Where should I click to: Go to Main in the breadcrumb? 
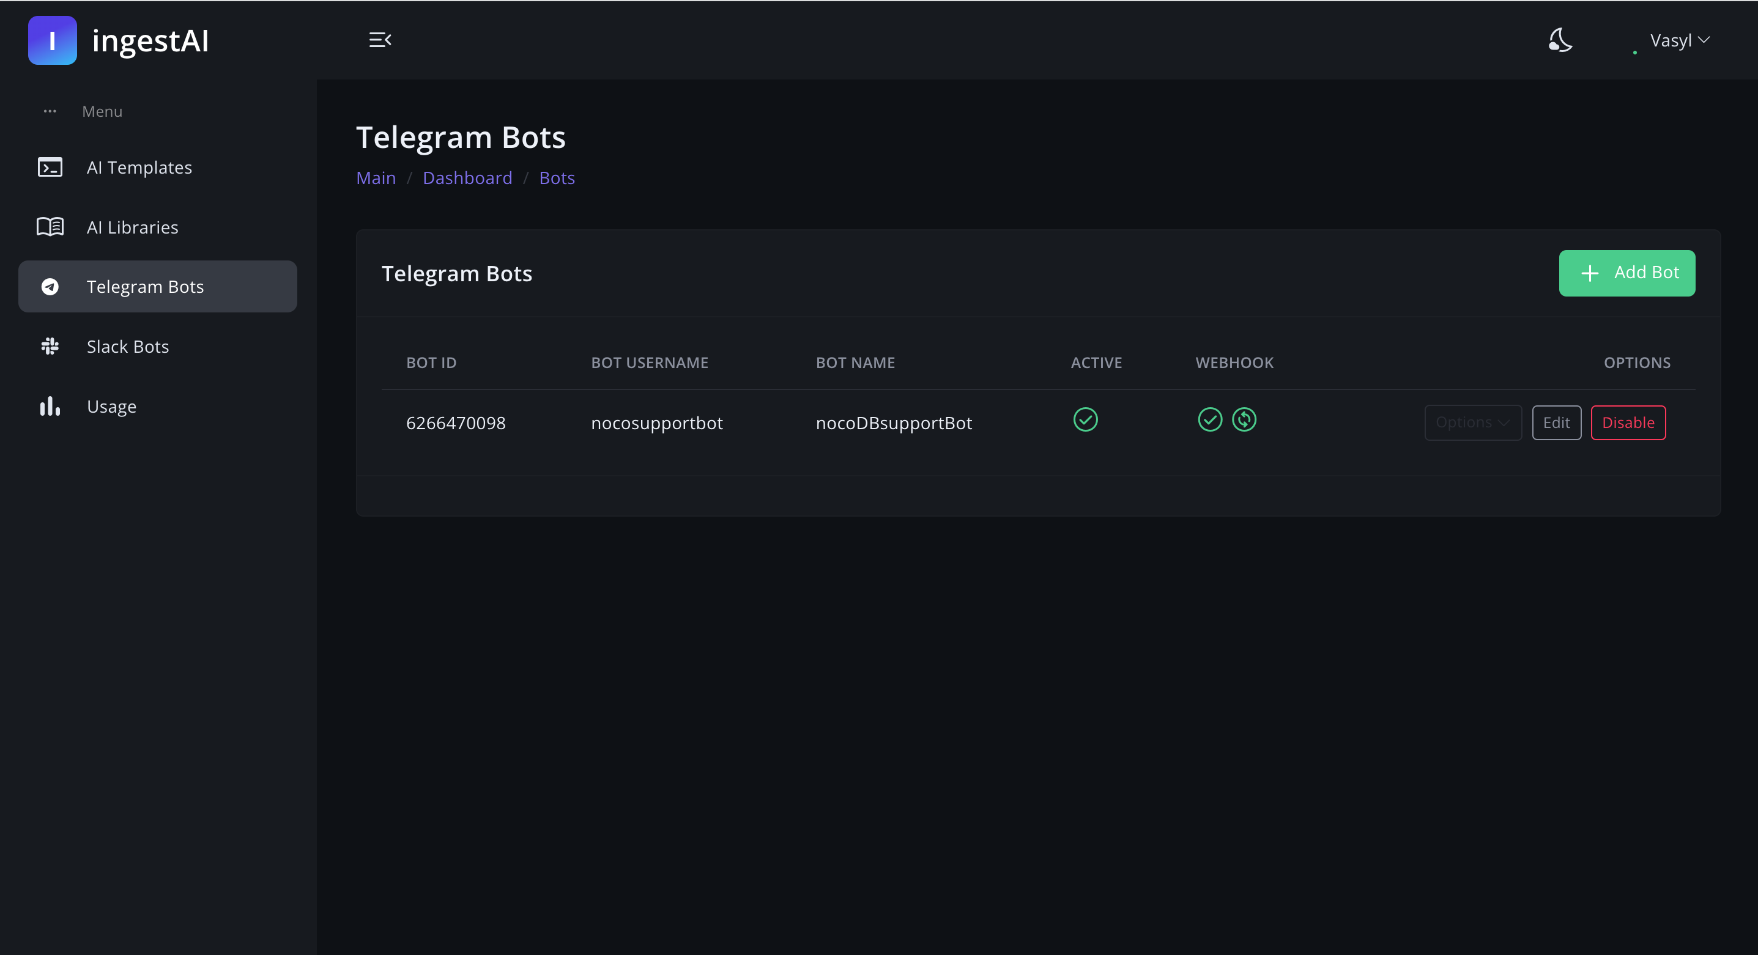(376, 178)
